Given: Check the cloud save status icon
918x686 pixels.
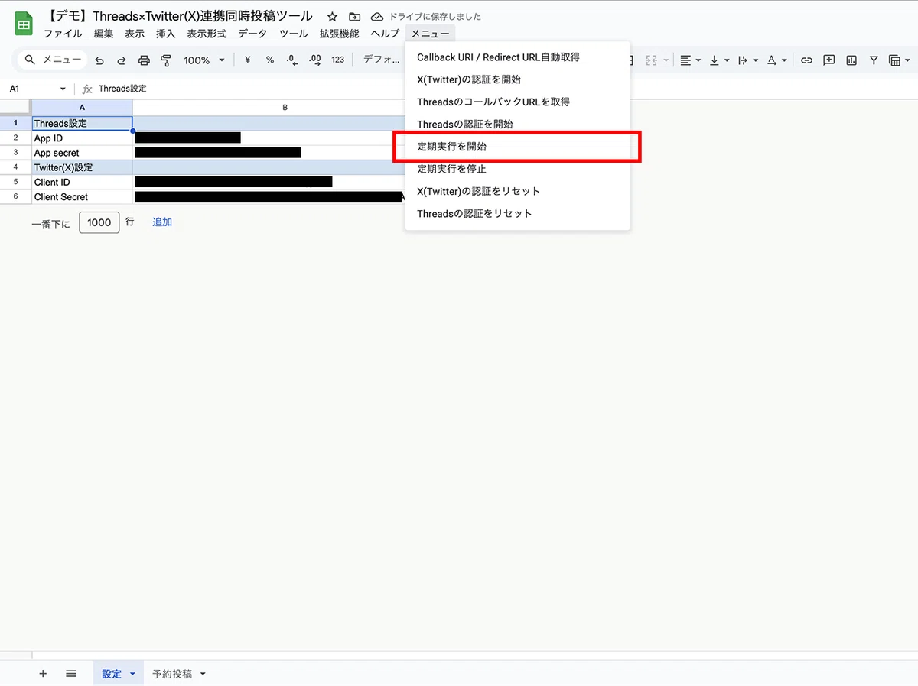Looking at the screenshot, I should pos(376,17).
